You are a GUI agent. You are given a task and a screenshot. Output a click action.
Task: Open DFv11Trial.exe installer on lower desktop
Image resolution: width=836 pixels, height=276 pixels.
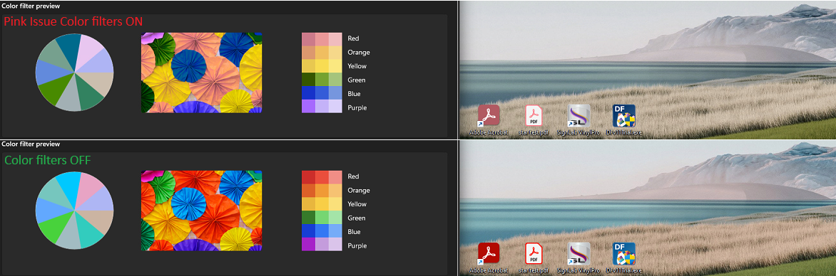624,258
